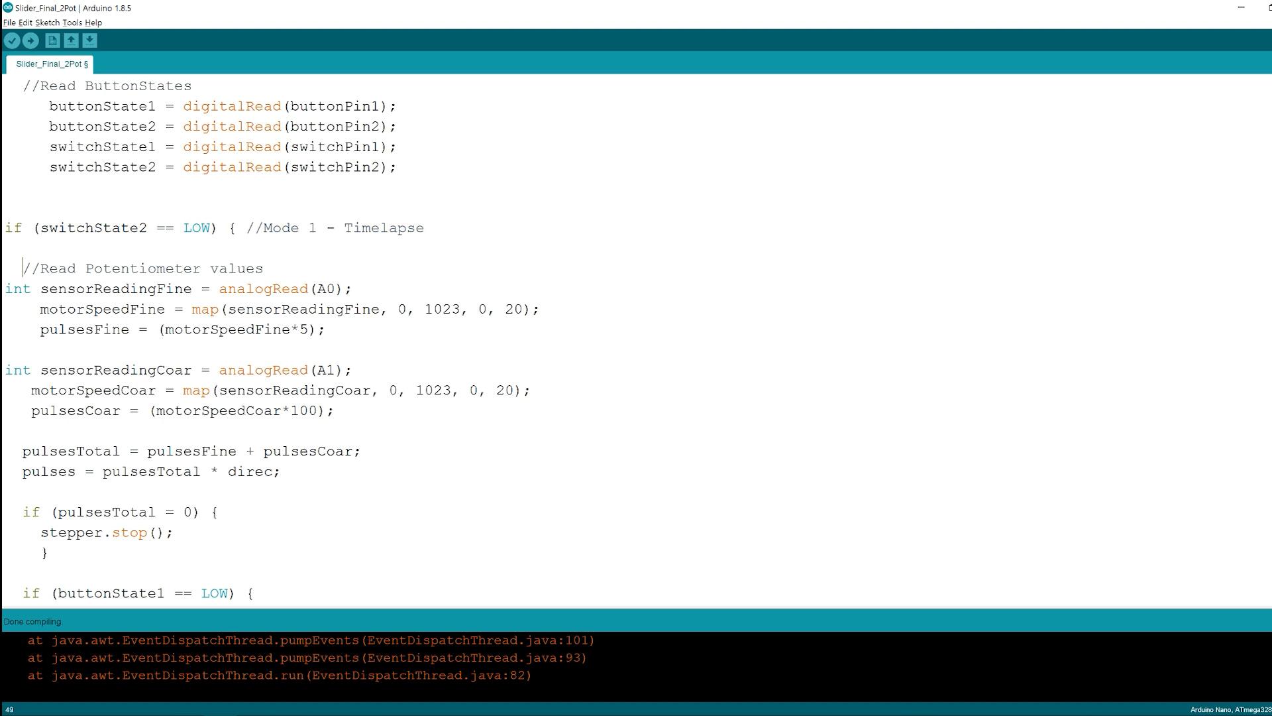Image resolution: width=1272 pixels, height=716 pixels.
Task: Click the Save sketch icon
Action: pos(89,40)
